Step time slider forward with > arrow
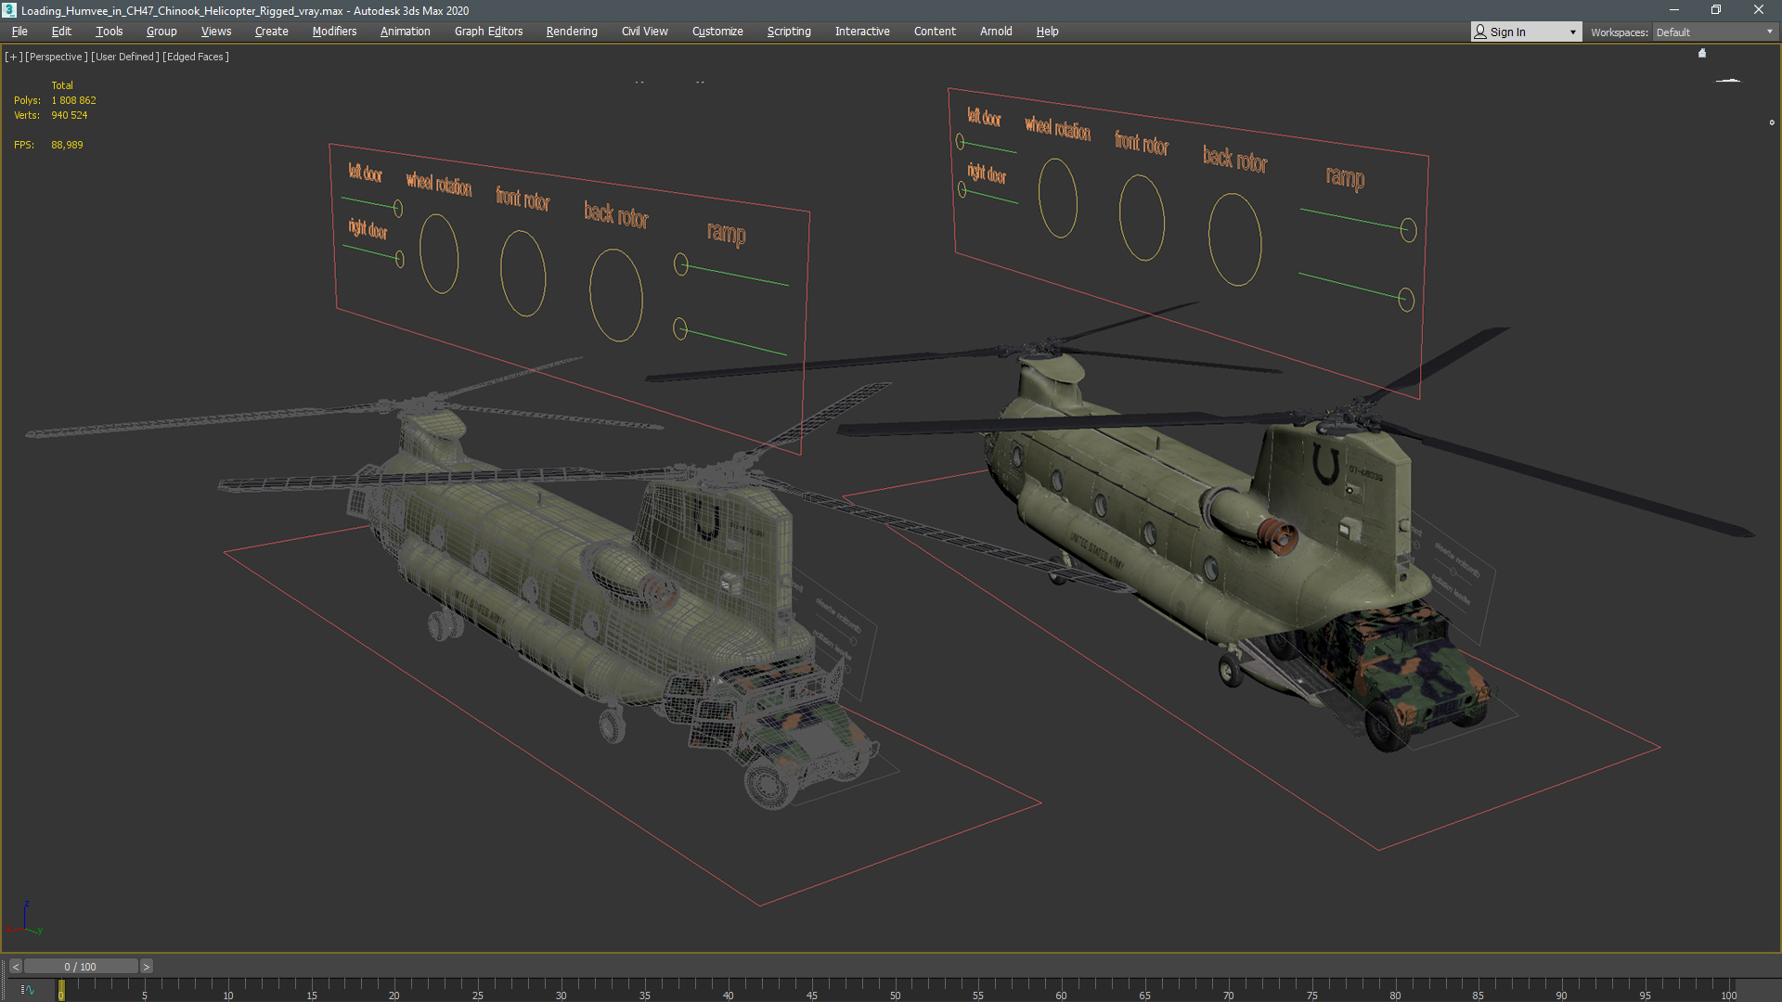Image resolution: width=1782 pixels, height=1002 pixels. click(x=146, y=967)
